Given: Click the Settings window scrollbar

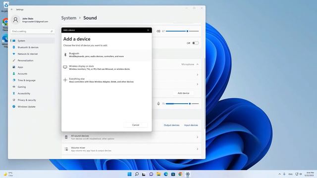Looking at the screenshot, I should pos(205,93).
